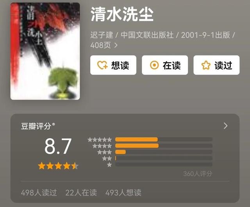Tap the heart-plus icon on 想读
Image resolution: width=250 pixels, height=207 pixels.
pos(102,65)
